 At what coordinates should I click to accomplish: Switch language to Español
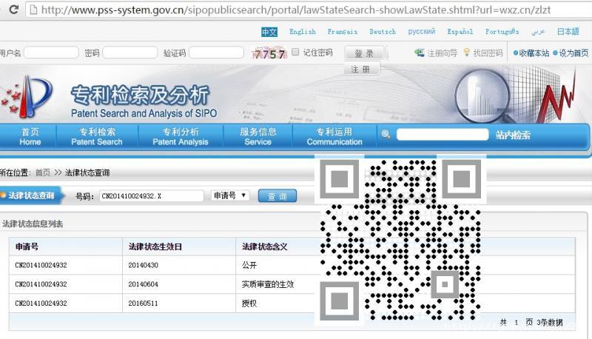(460, 32)
